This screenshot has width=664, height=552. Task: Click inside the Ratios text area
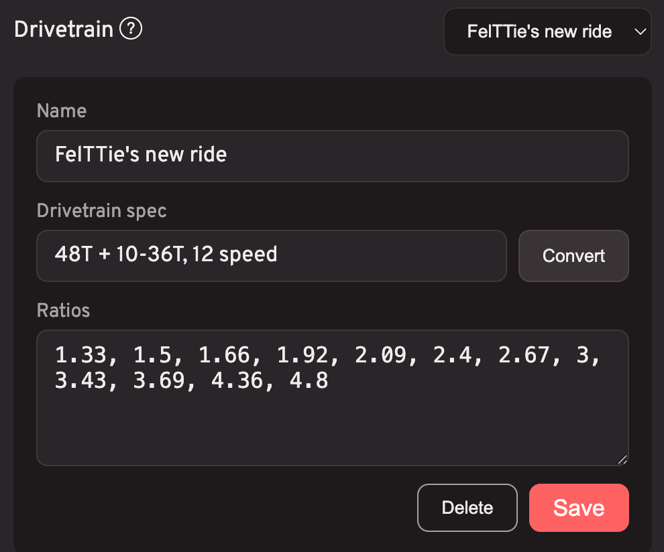[333, 398]
